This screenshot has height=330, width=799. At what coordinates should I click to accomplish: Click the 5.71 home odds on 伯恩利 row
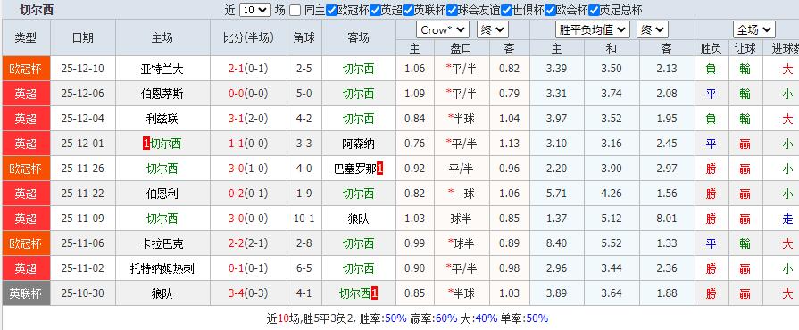click(x=556, y=194)
